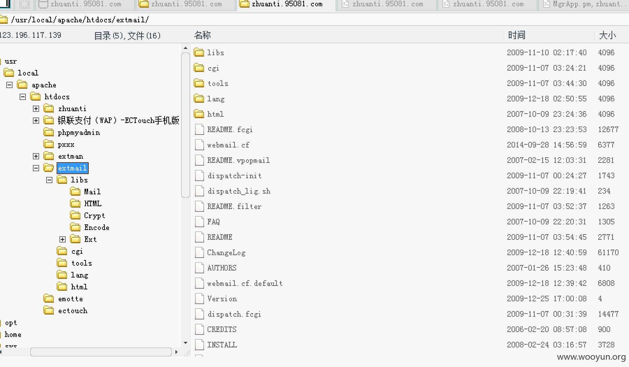Viewport: 629px width, 367px height.
Task: Select the README.vpopmail file icon
Action: pyautogui.click(x=200, y=160)
